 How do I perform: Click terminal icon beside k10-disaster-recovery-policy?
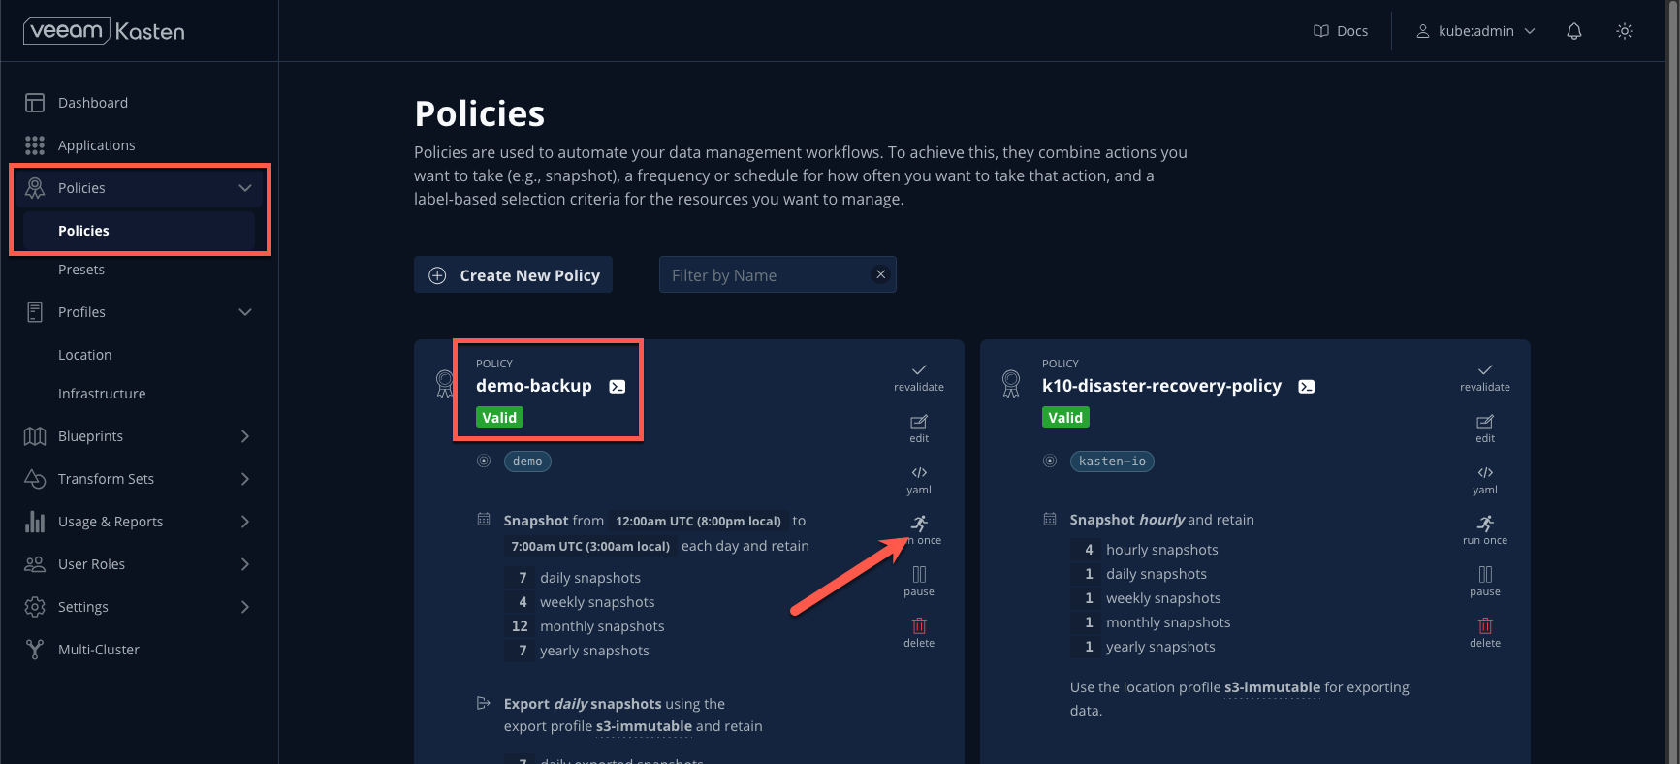pos(1307,387)
